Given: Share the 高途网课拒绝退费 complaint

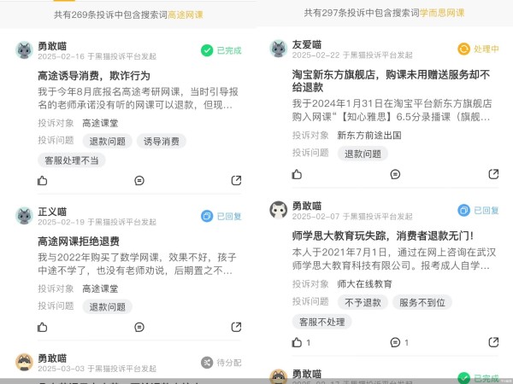Looking at the screenshot, I should 236,327.
